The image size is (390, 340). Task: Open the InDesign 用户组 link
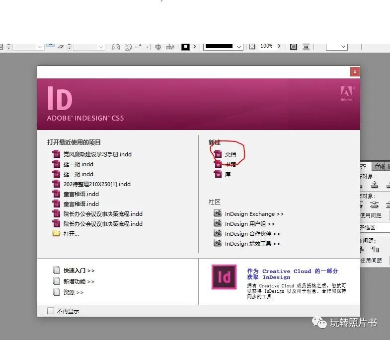[x=249, y=224]
